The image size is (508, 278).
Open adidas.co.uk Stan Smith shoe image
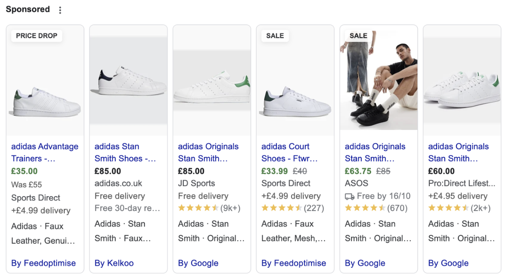128,81
